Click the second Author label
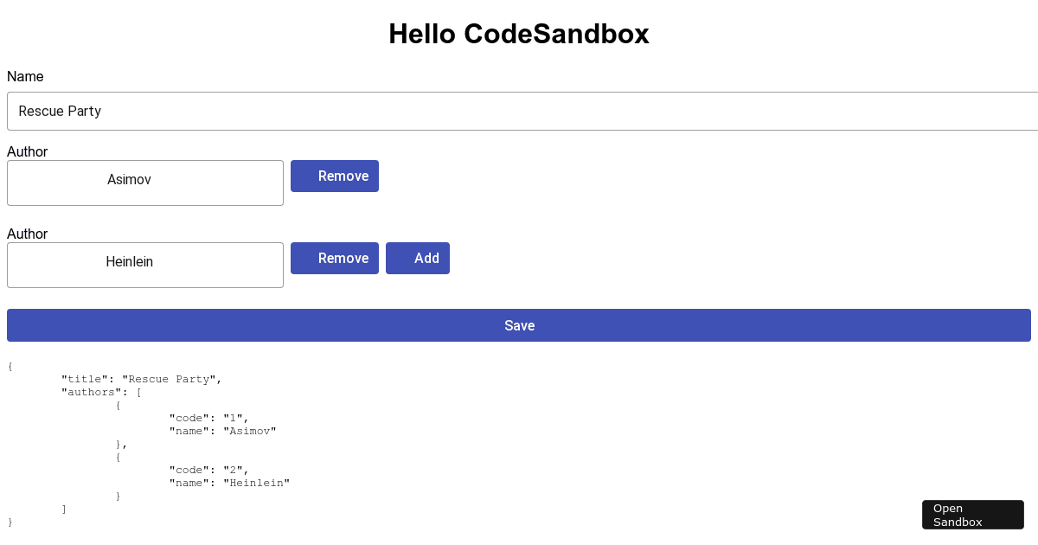Image resolution: width=1038 pixels, height=545 pixels. click(x=27, y=234)
